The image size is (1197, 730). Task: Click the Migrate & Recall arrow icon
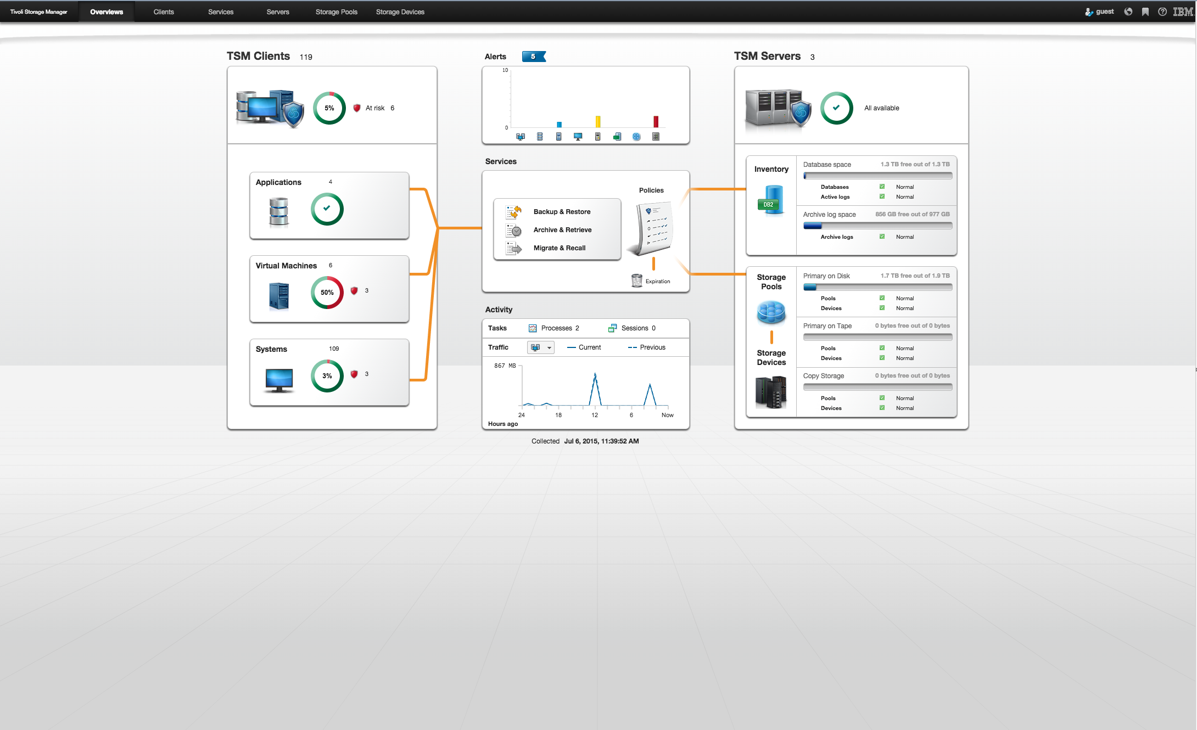513,248
